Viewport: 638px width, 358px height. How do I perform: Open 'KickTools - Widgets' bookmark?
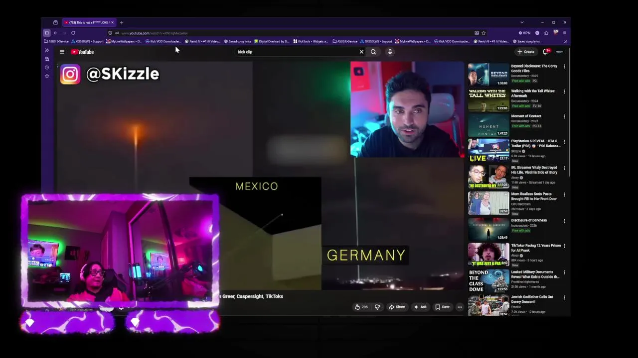(312, 41)
